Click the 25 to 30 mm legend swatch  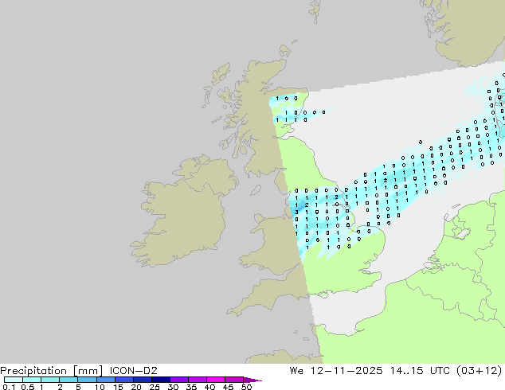pos(160,380)
